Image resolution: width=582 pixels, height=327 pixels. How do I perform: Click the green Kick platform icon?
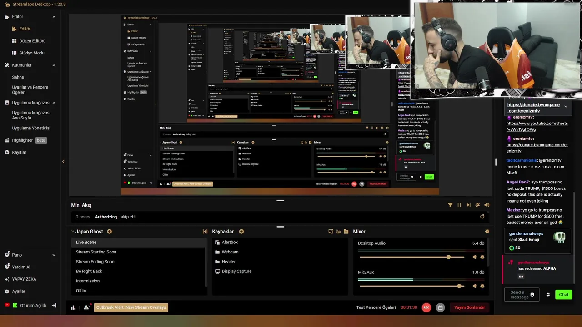click(x=15, y=306)
